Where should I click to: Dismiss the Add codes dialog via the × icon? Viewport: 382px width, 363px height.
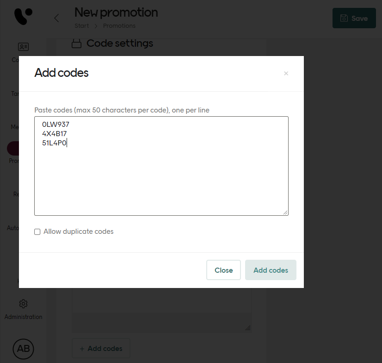[x=286, y=73]
